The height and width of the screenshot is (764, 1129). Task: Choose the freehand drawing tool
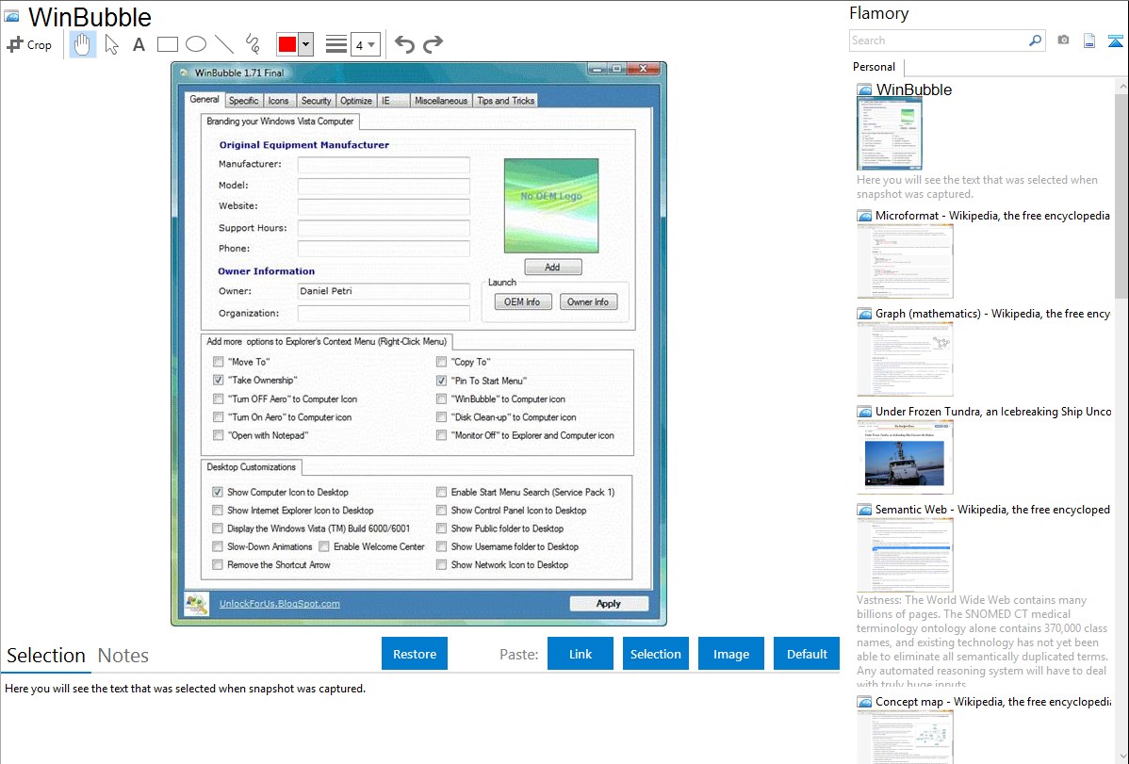(x=253, y=44)
